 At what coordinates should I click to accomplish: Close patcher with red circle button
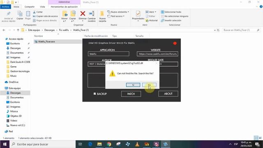(x=175, y=43)
